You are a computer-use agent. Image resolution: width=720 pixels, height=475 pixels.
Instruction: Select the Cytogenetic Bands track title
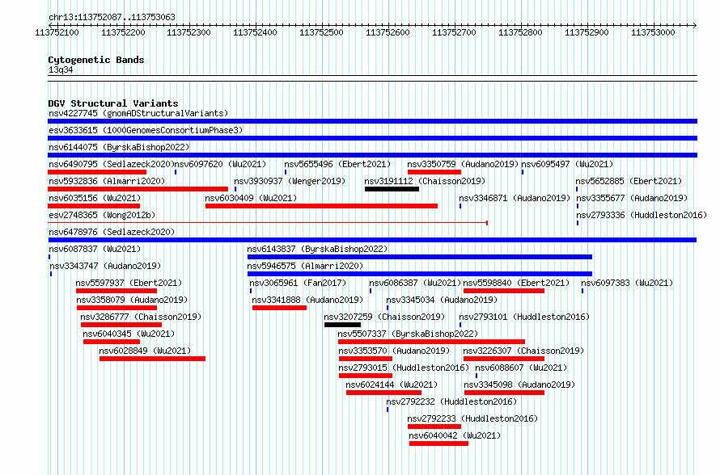[x=96, y=60]
